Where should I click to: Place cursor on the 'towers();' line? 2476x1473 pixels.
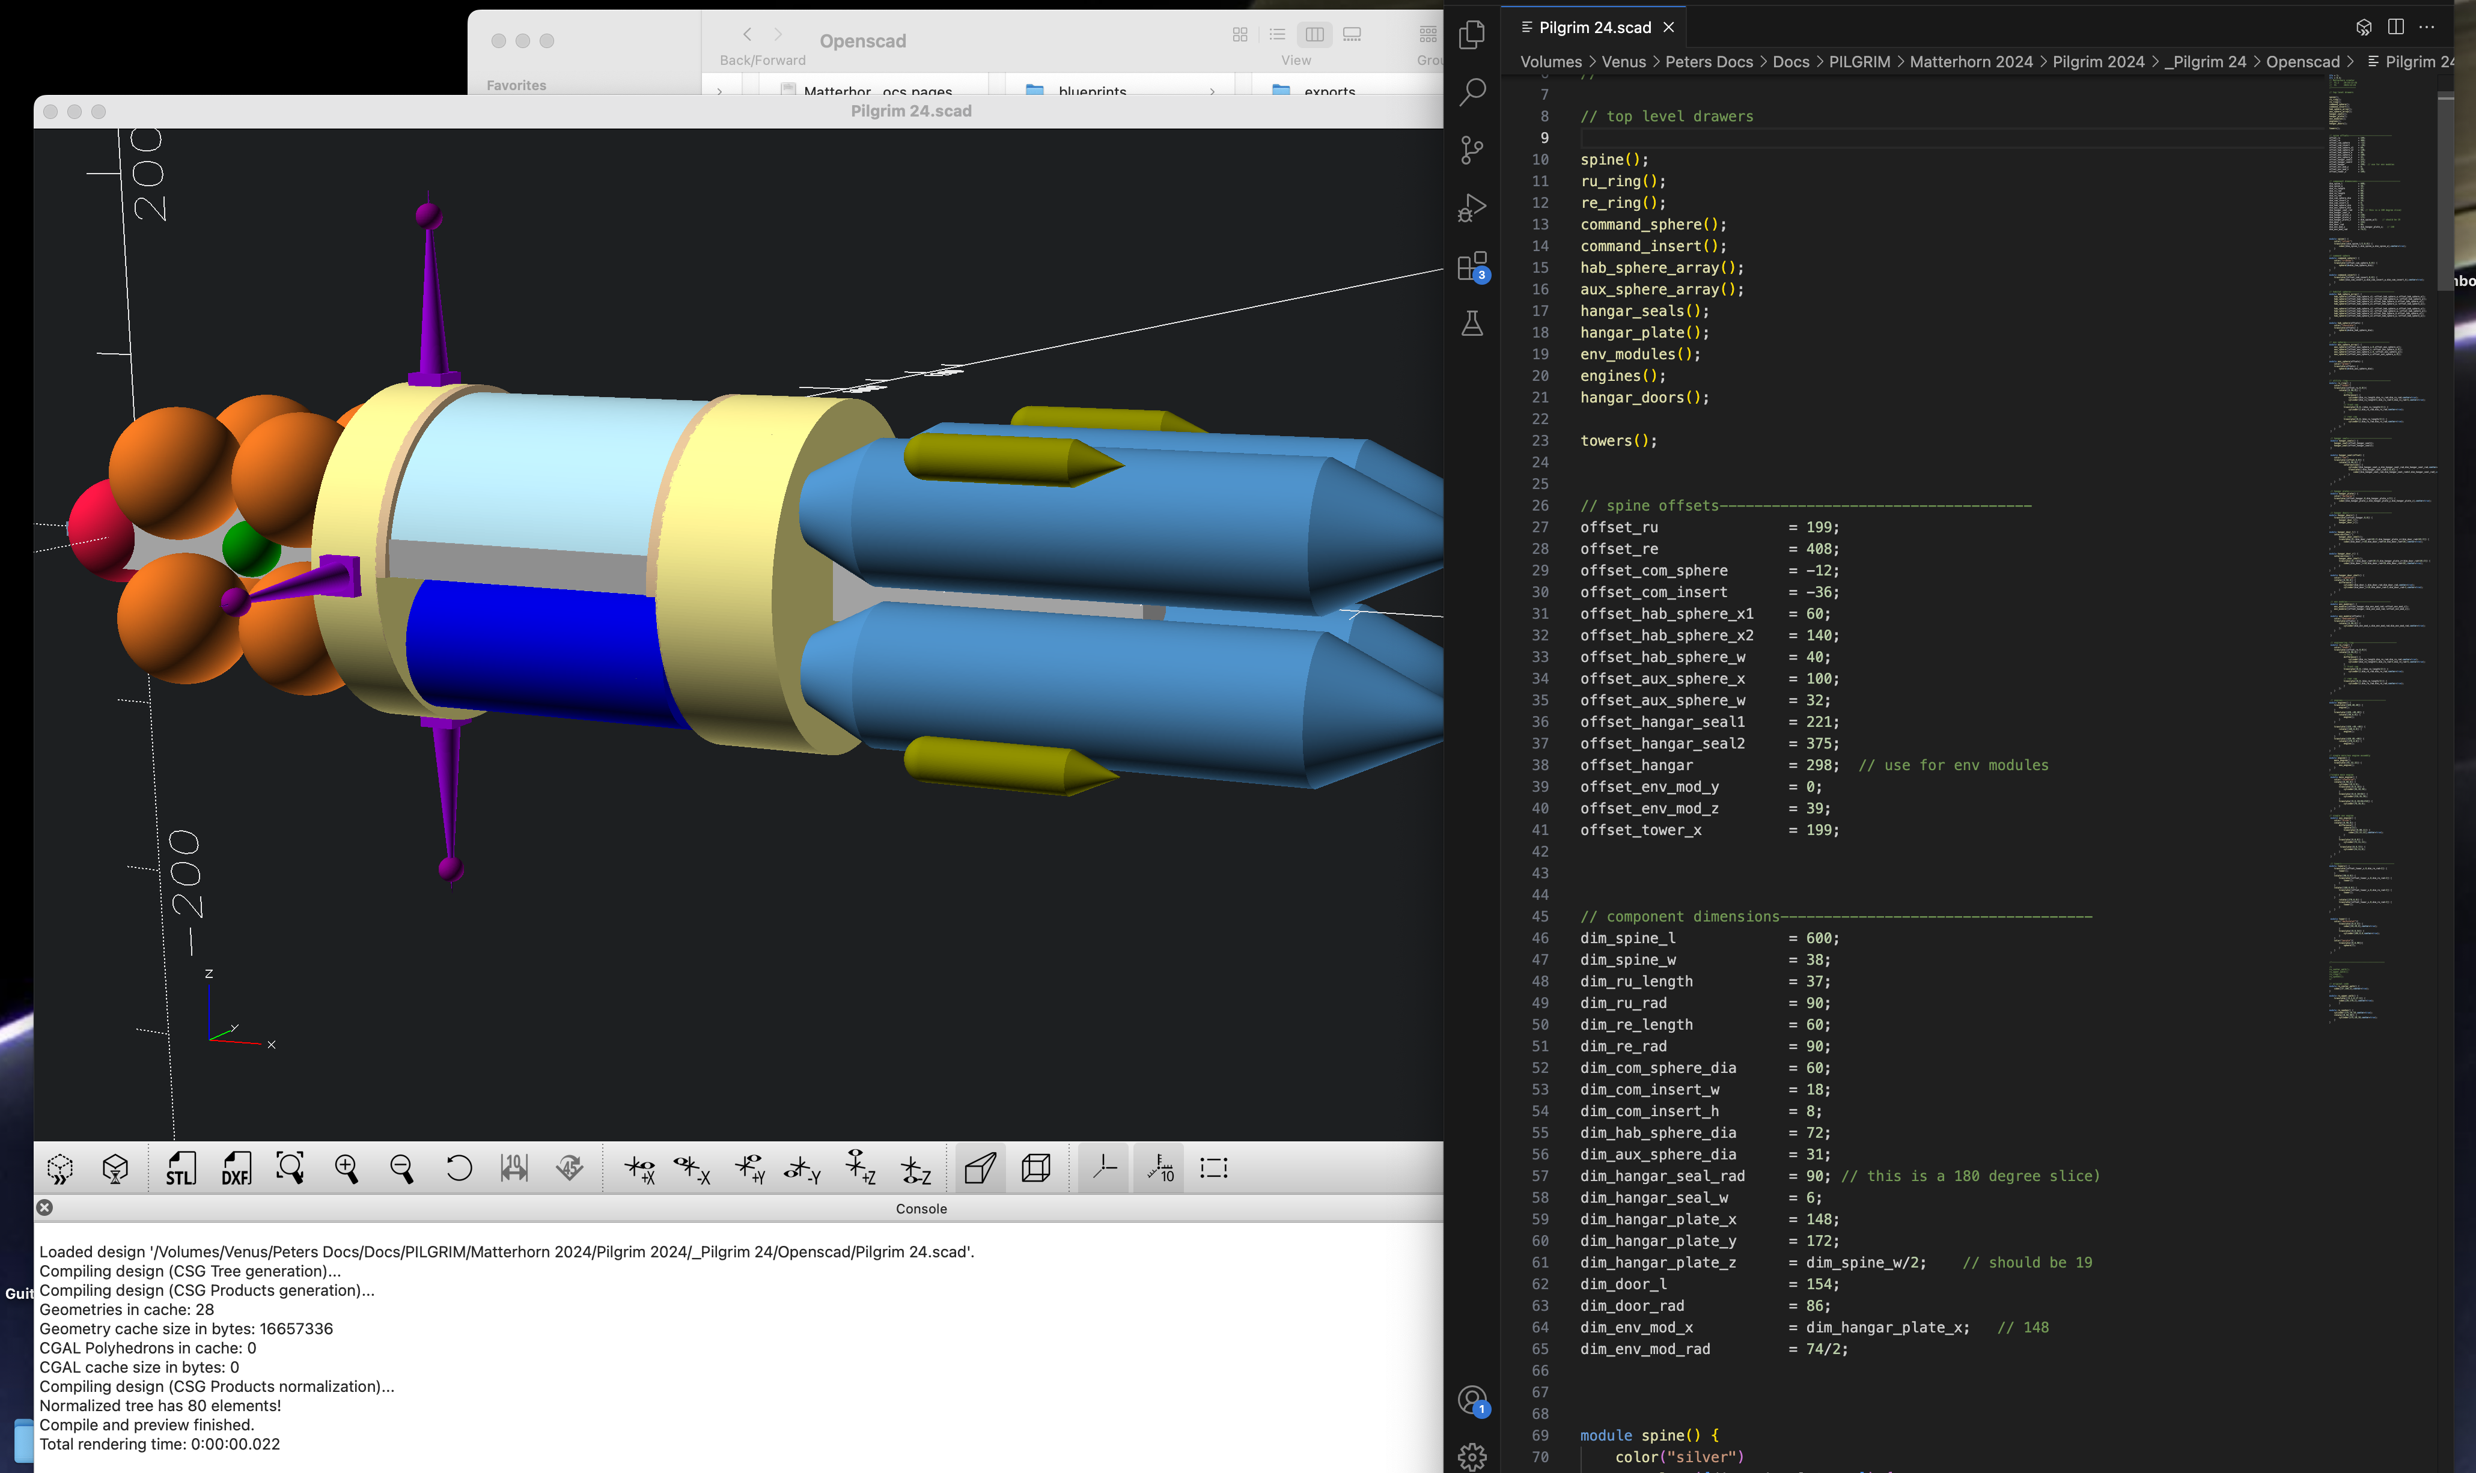tap(1618, 441)
